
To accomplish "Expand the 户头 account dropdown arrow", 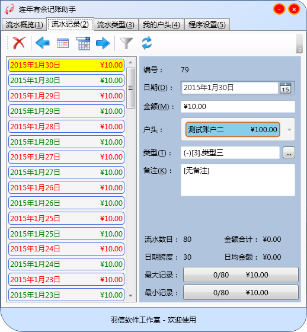I will pyautogui.click(x=289, y=130).
